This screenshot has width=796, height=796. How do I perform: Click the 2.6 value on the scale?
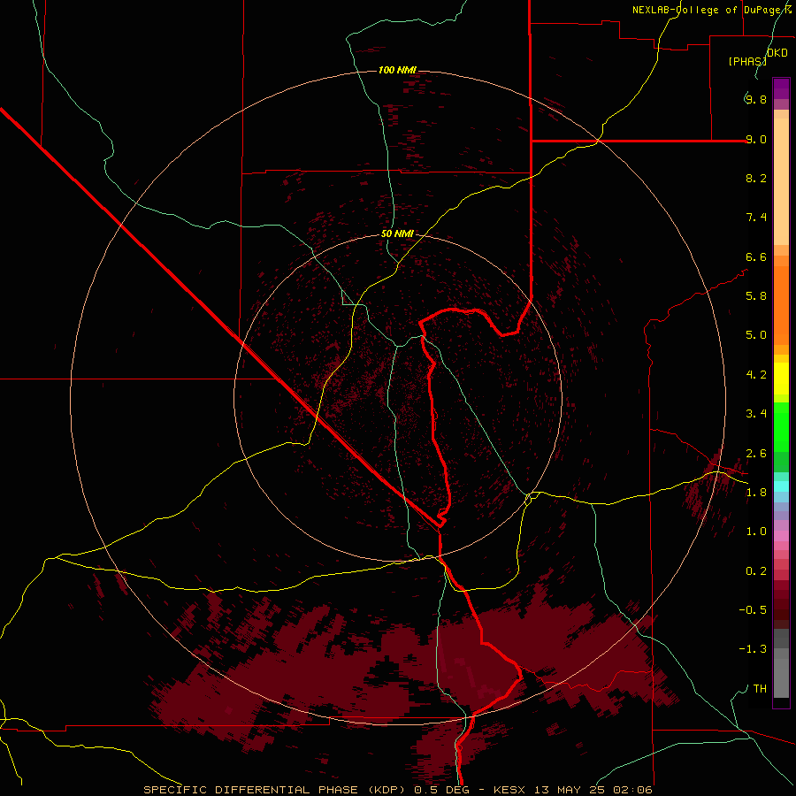[x=756, y=454]
